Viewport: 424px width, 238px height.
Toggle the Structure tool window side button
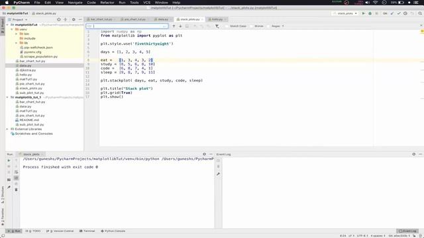click(3, 195)
